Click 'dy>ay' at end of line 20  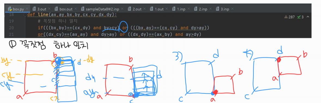[197, 28]
